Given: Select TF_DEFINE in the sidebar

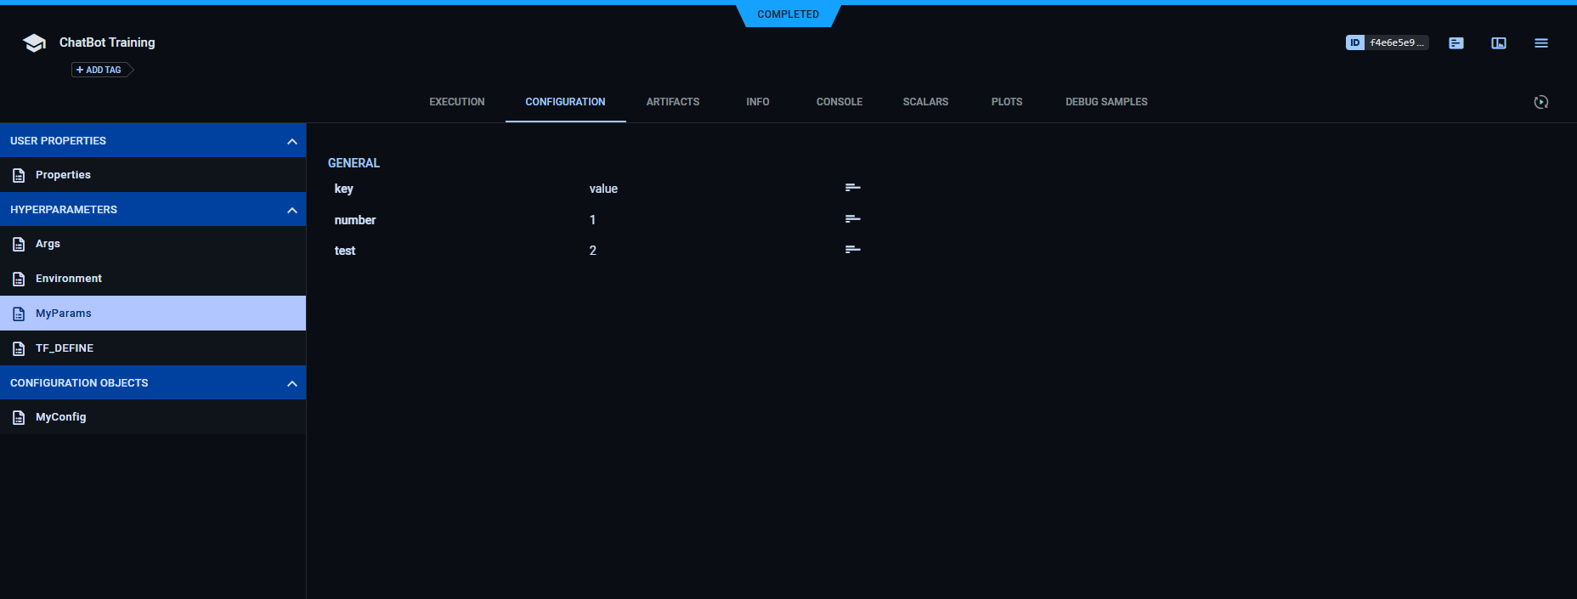Looking at the screenshot, I should point(64,348).
